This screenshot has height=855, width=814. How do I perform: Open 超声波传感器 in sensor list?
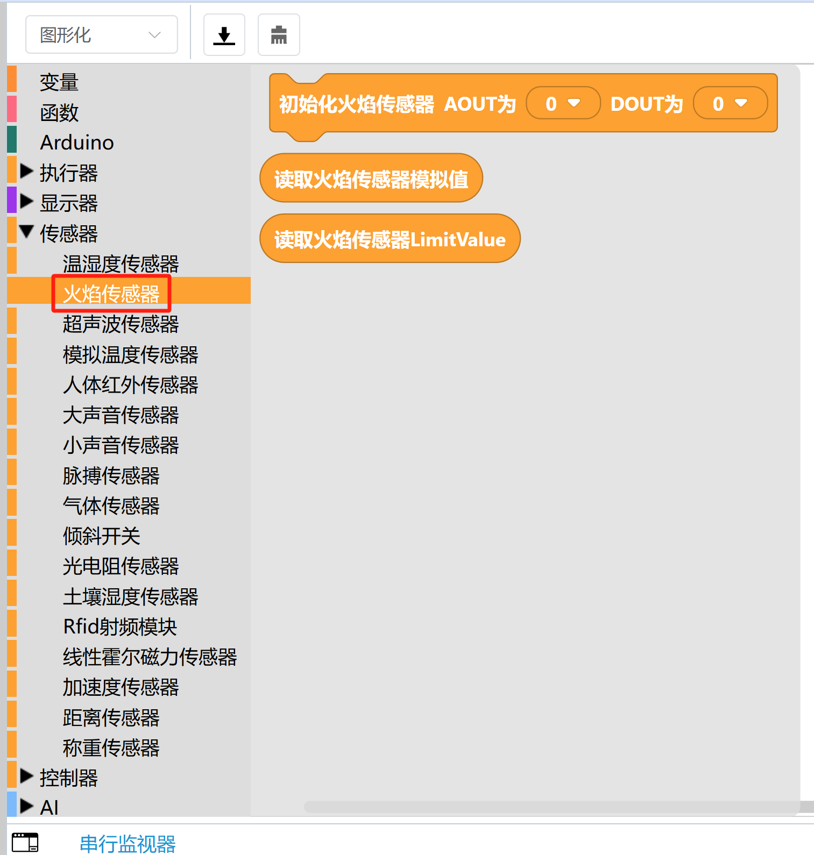point(121,324)
